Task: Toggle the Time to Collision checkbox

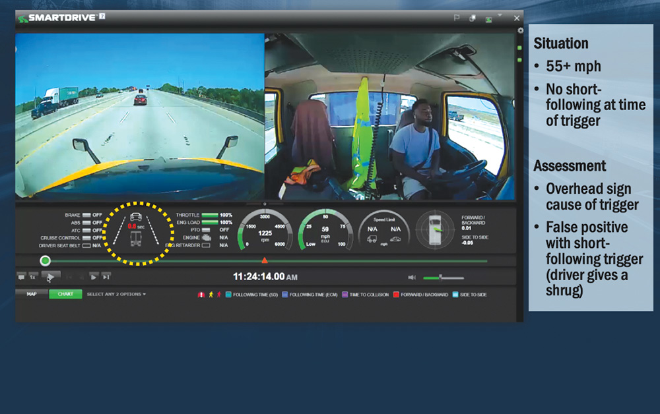Action: click(x=345, y=295)
